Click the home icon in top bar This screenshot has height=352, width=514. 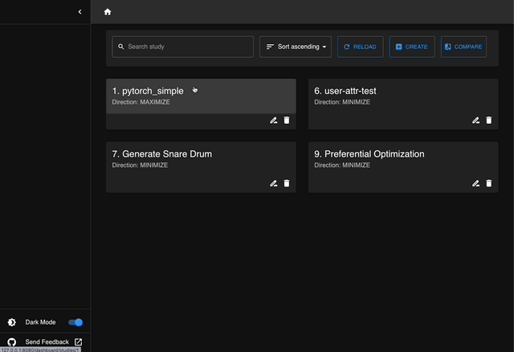tap(108, 12)
